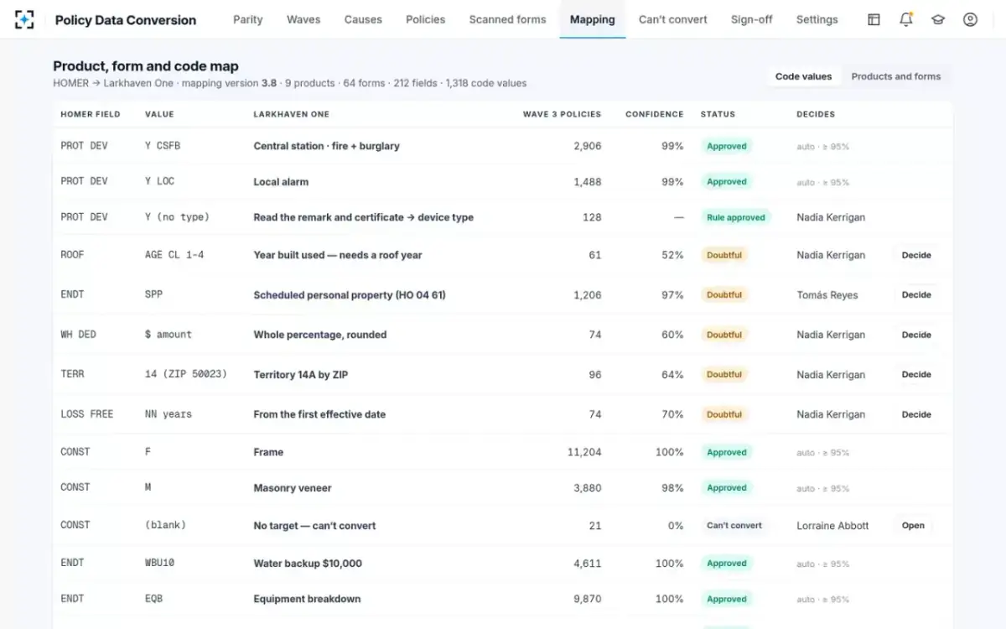This screenshot has width=1006, height=629.
Task: Go to the Parity tab
Action: point(248,19)
